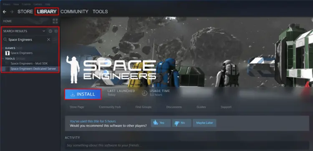Click the ACTIVITY heading

click(x=72, y=138)
